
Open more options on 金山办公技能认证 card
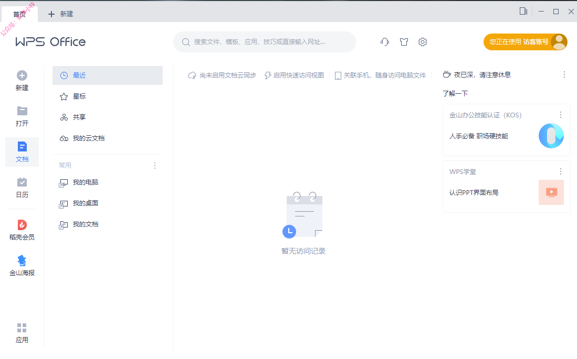coord(560,115)
